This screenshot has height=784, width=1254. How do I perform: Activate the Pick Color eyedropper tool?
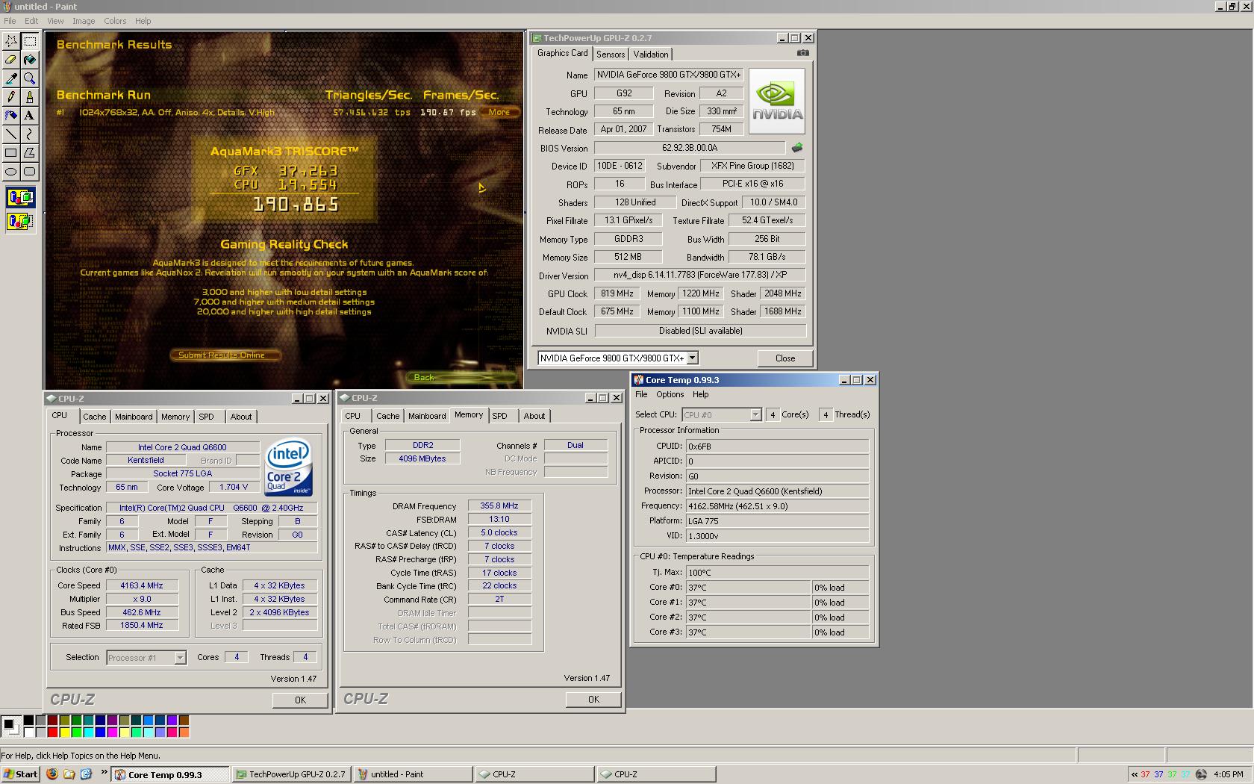click(11, 78)
